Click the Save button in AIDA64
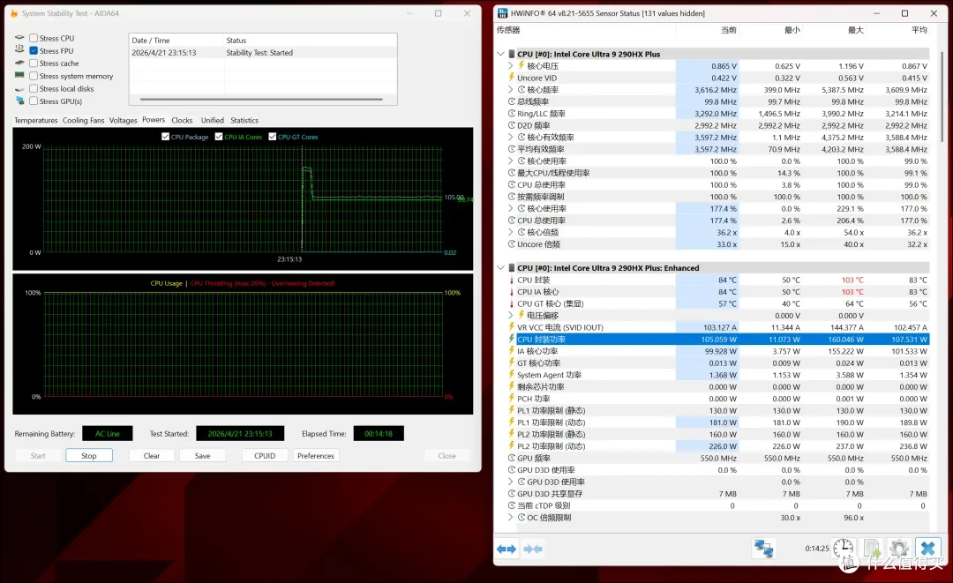Image resolution: width=953 pixels, height=583 pixels. [202, 455]
